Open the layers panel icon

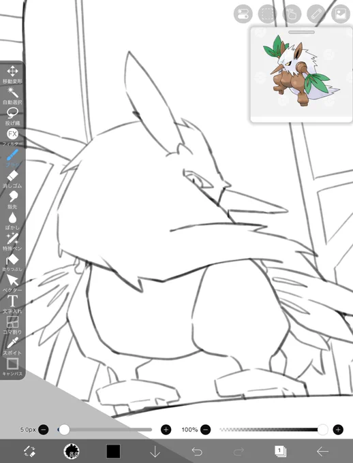[x=280, y=451]
